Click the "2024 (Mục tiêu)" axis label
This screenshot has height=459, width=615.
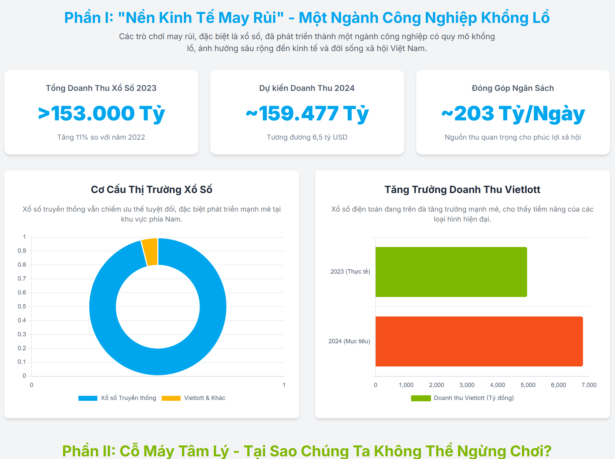[x=349, y=341]
